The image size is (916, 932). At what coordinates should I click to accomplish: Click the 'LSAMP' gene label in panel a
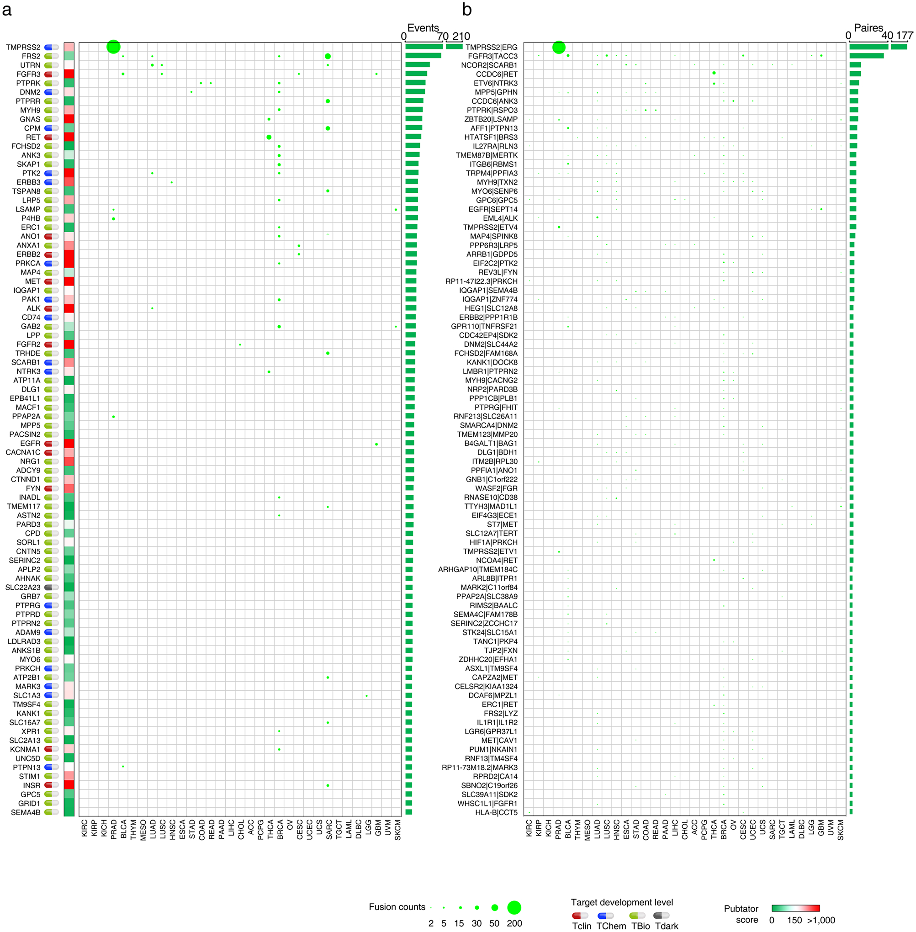pyautogui.click(x=28, y=209)
